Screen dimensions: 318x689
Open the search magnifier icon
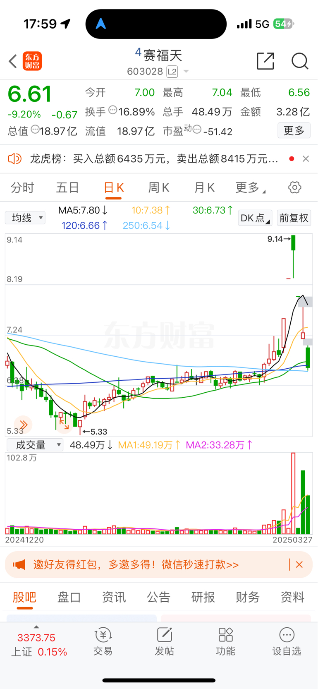pos(300,61)
